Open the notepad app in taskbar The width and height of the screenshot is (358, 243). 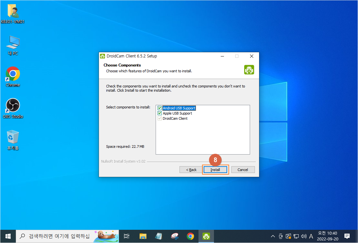click(x=159, y=236)
